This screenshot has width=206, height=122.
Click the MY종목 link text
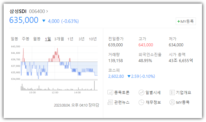coord(183,102)
